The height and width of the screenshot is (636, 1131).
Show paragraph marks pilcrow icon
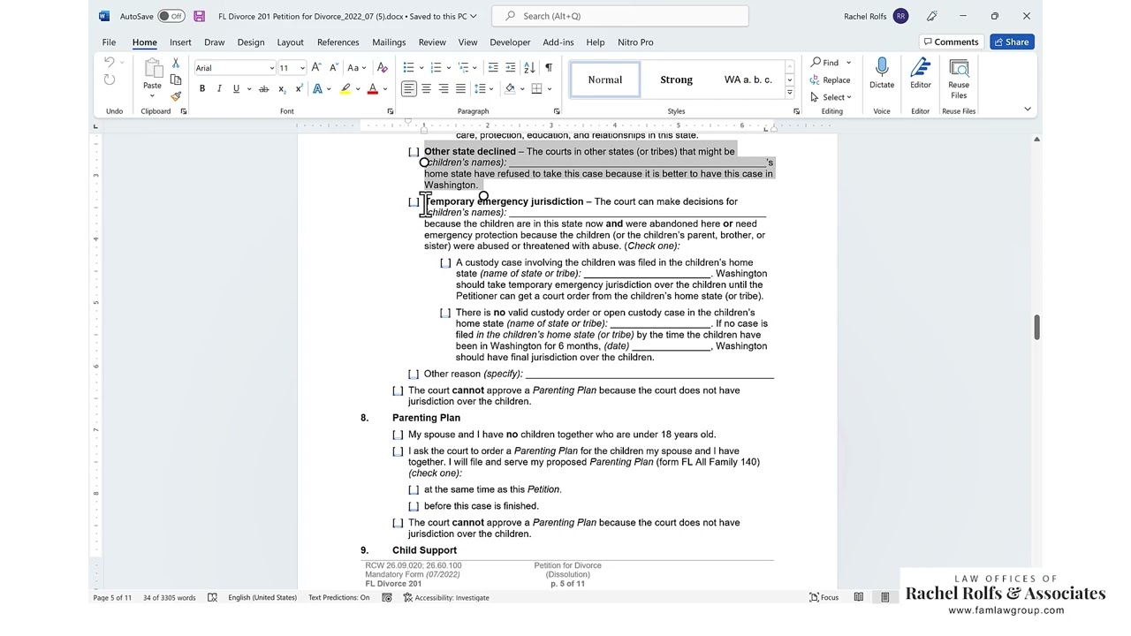pyautogui.click(x=549, y=68)
